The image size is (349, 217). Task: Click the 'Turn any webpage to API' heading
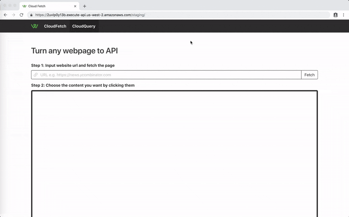coord(74,51)
